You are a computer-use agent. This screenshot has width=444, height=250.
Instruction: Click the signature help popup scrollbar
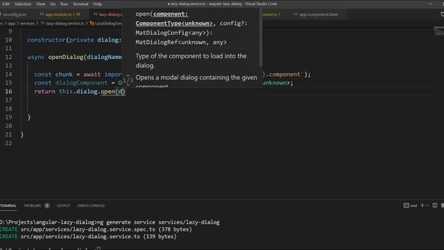(261, 38)
